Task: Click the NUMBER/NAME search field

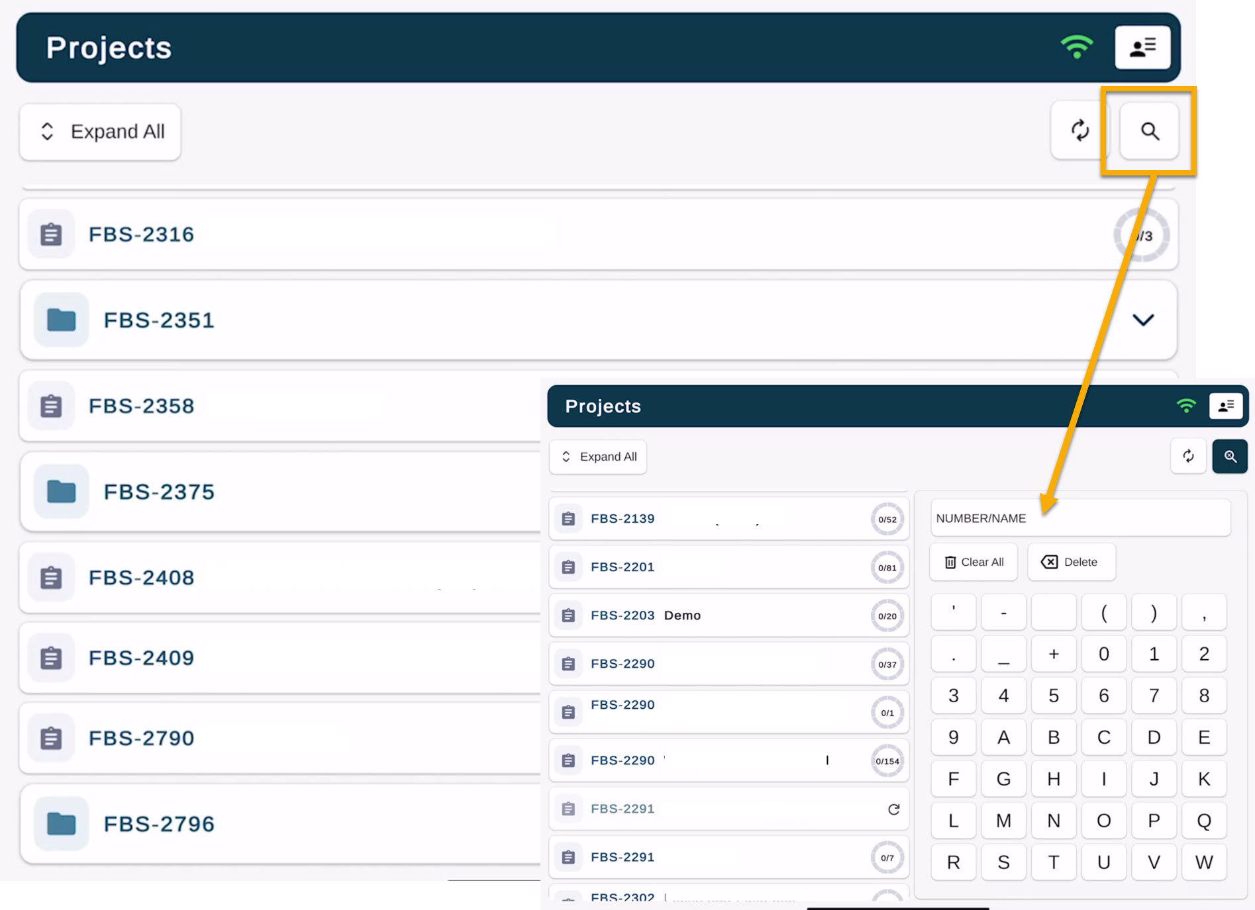Action: click(x=1079, y=518)
